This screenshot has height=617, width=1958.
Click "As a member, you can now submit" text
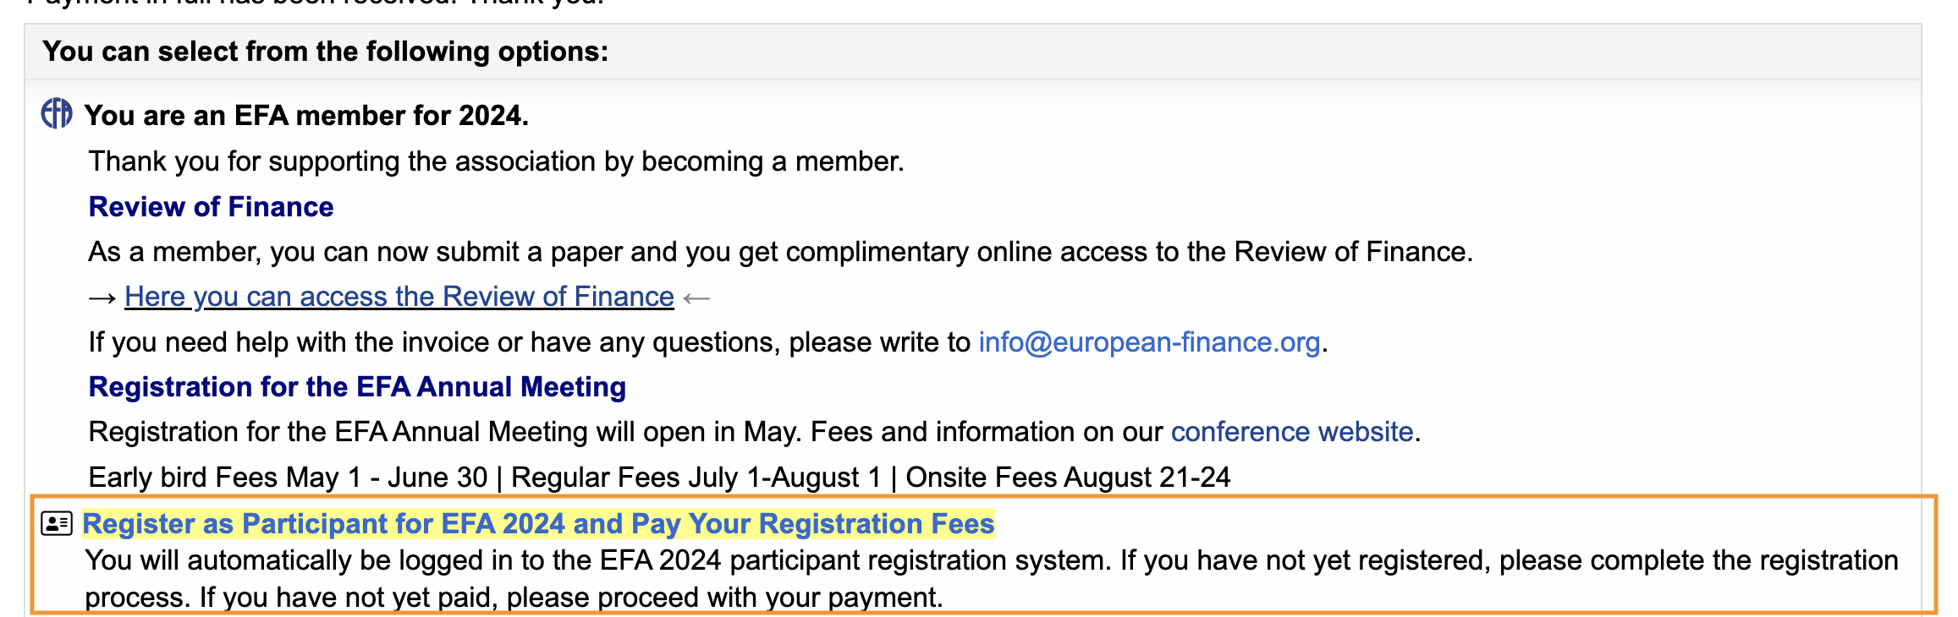click(780, 252)
